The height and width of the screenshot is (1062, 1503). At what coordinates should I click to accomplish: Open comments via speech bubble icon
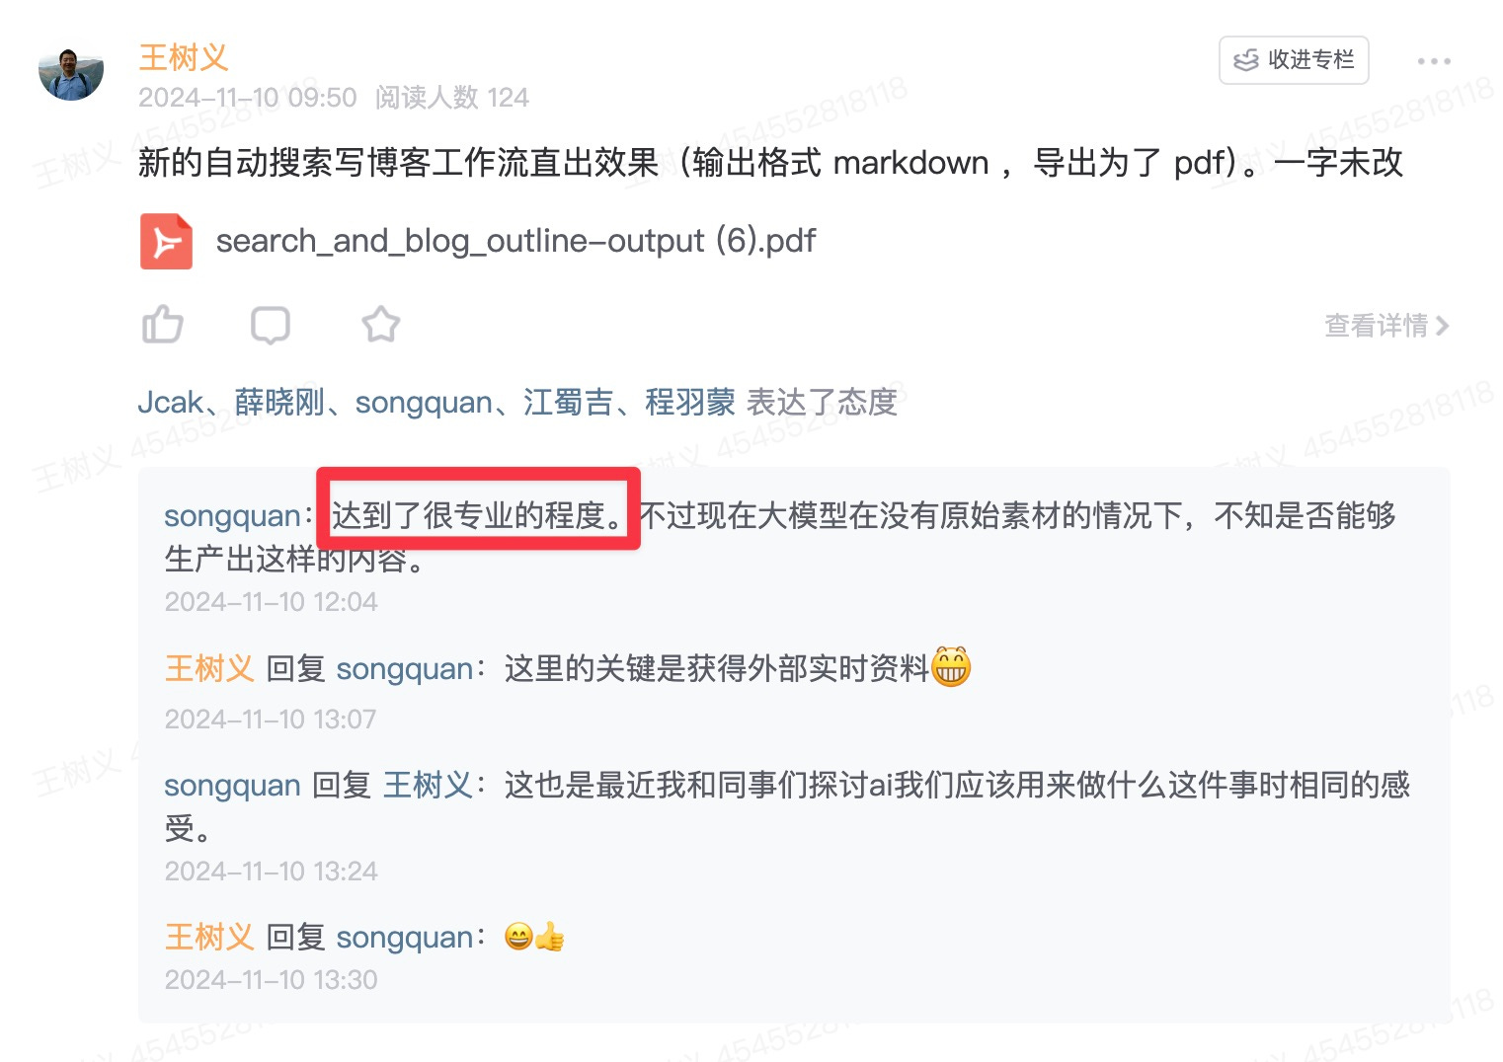270,325
